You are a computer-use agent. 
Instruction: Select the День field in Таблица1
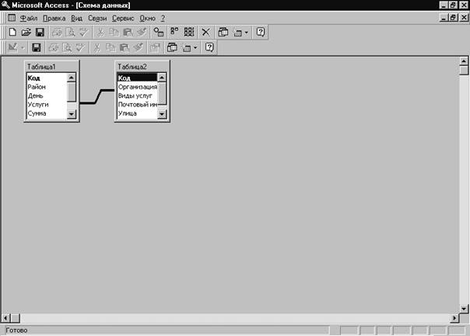click(47, 95)
